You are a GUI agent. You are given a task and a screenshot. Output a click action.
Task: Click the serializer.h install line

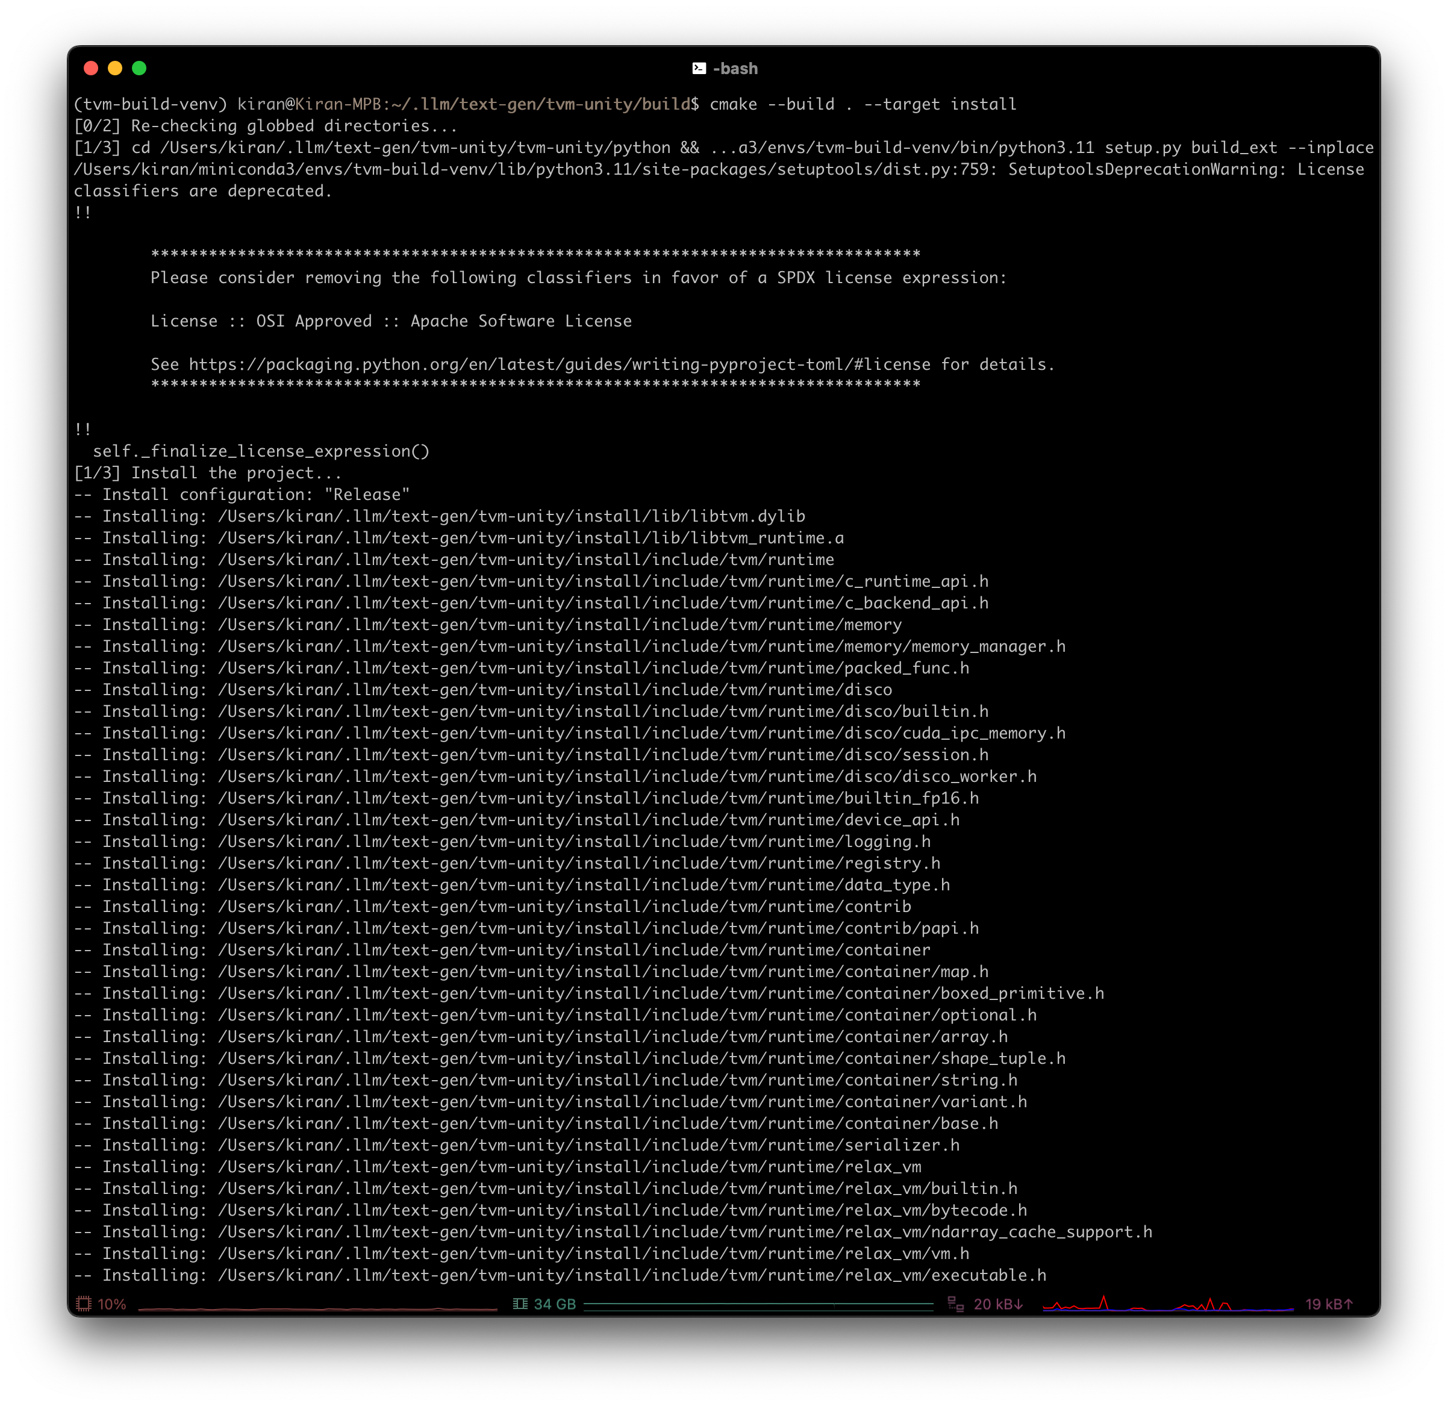517,1145
